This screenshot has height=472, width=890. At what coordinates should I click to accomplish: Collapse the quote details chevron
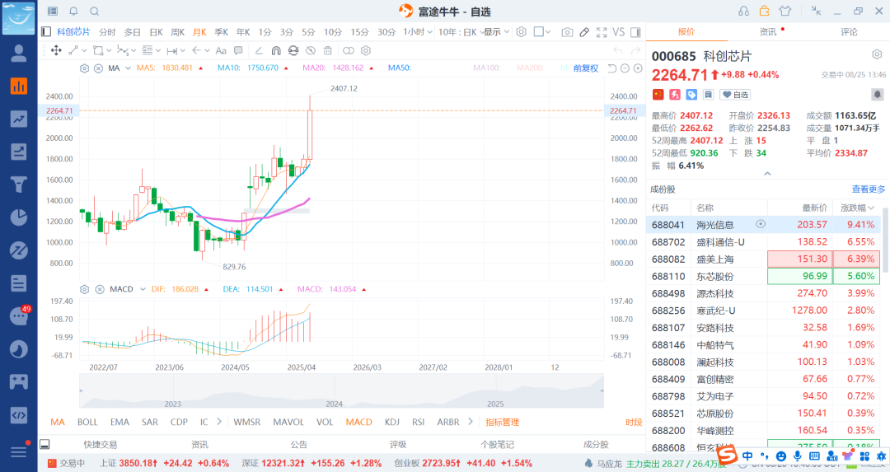tap(767, 174)
